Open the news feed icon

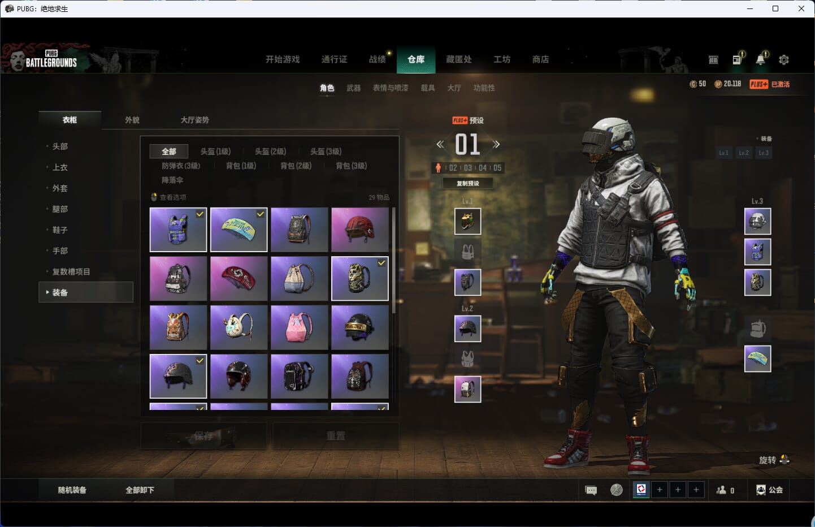coord(737,59)
